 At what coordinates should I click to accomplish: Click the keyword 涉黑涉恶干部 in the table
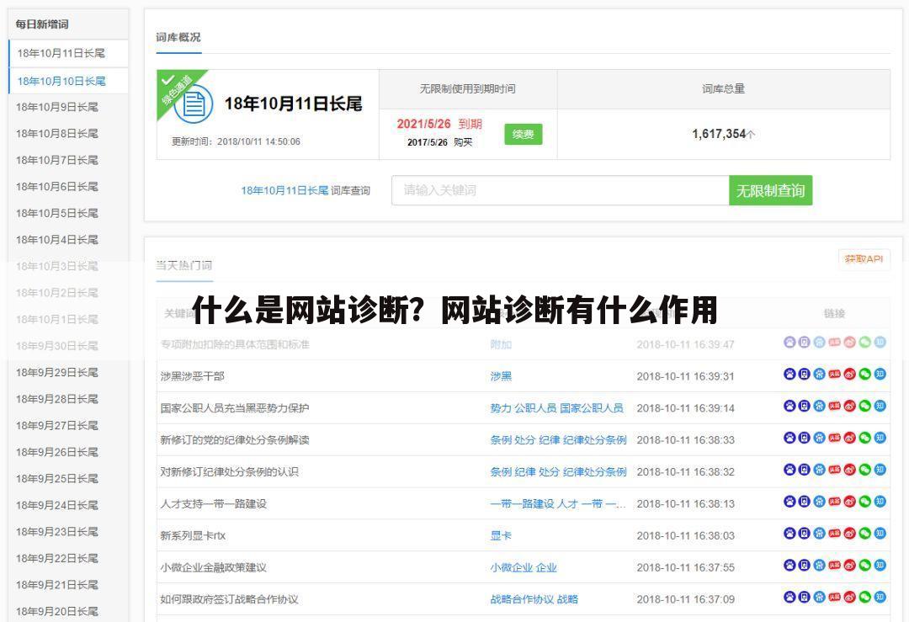pyautogui.click(x=193, y=376)
